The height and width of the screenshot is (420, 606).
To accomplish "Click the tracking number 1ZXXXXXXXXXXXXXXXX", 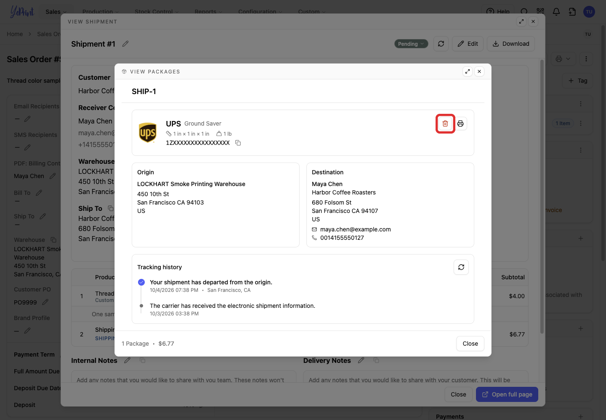I will coord(198,143).
